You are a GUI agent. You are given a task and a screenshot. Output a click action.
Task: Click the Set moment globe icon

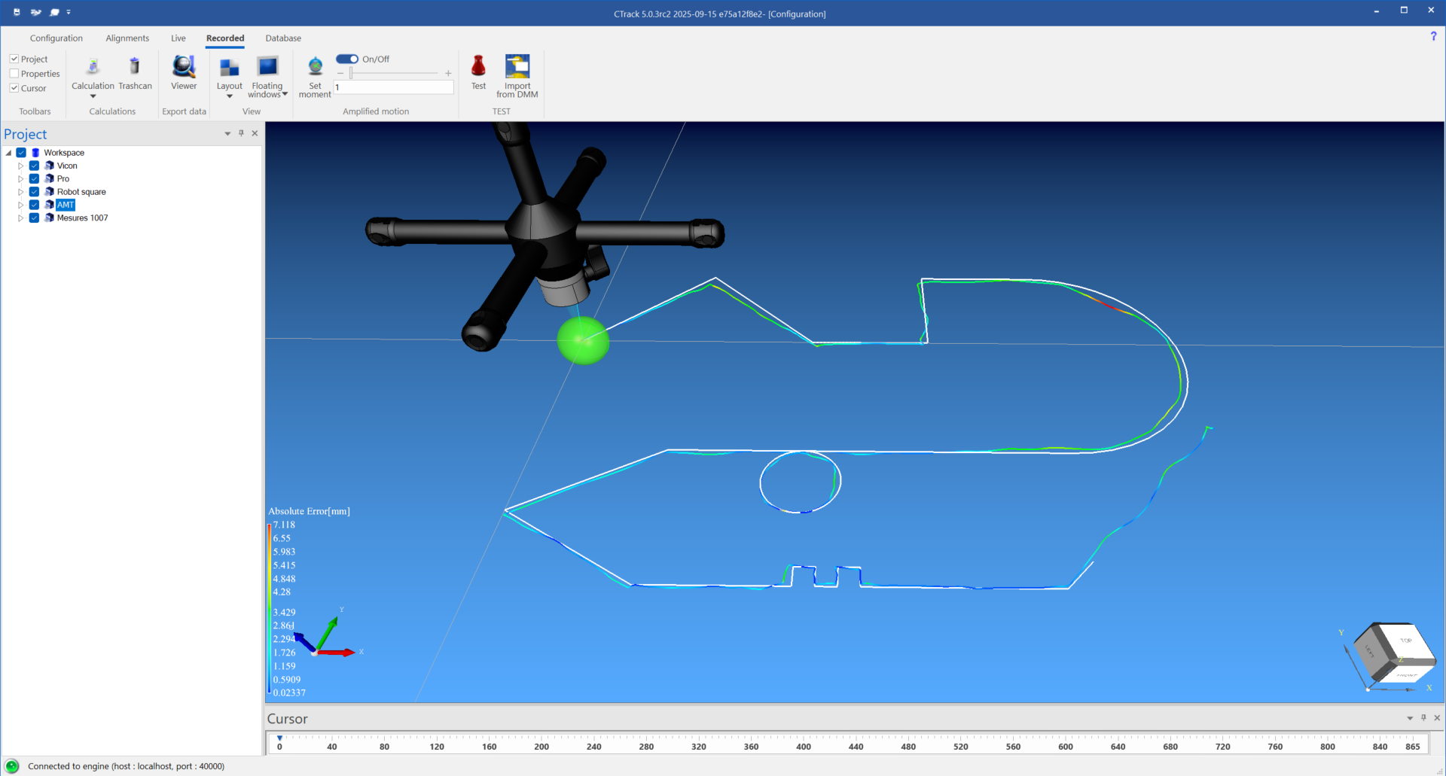pos(315,68)
